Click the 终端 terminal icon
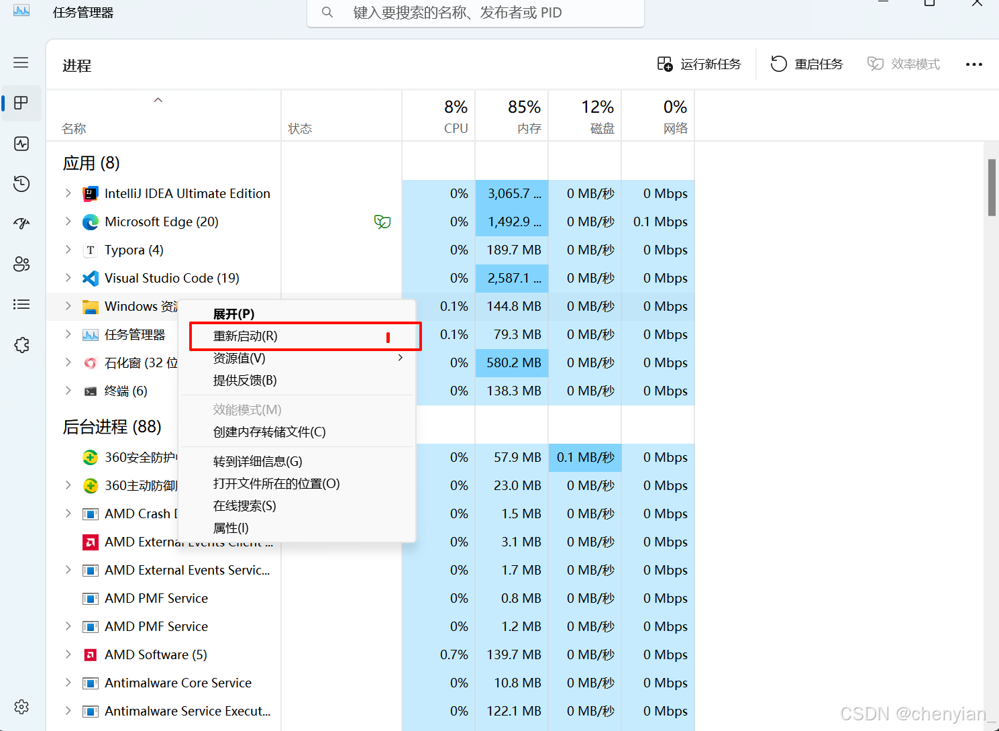 pos(90,391)
